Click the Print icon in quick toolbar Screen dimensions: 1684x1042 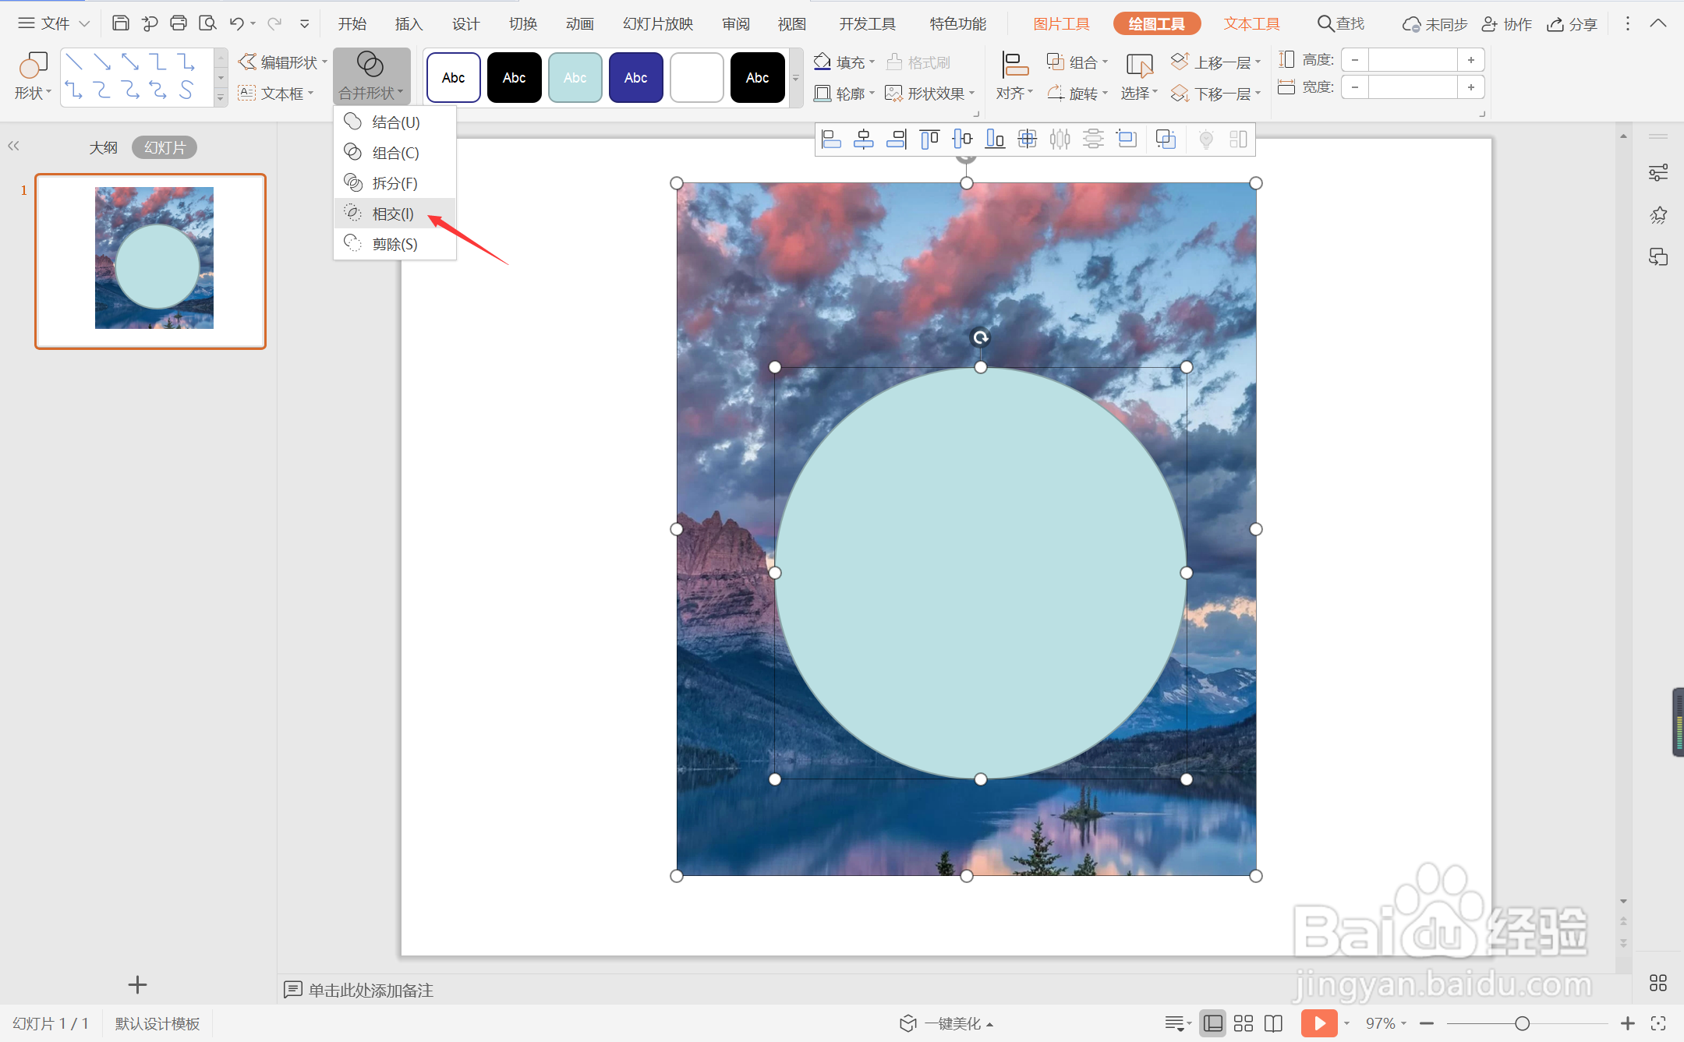click(179, 23)
